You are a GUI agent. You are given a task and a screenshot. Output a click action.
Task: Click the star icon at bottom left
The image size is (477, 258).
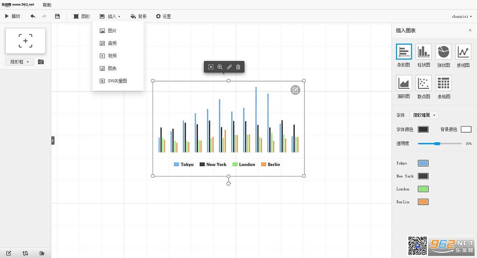[42, 253]
